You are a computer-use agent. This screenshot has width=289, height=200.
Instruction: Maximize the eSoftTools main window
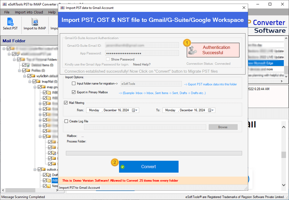coord(270,4)
